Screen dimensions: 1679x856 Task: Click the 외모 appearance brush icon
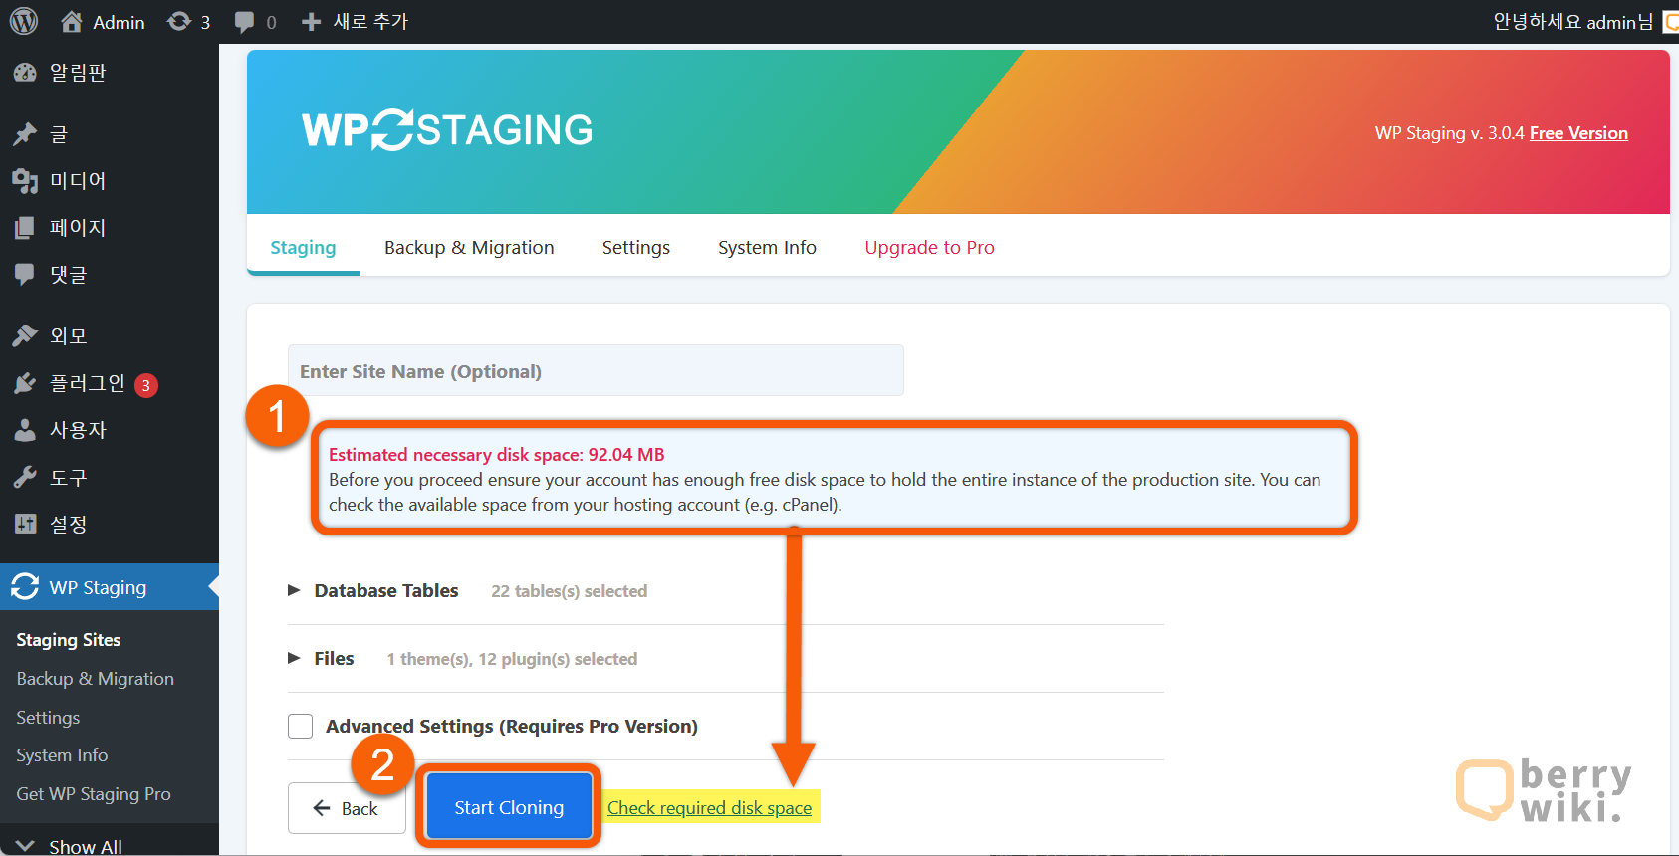click(25, 336)
